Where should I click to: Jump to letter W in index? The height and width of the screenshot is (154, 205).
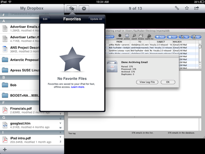60,128
